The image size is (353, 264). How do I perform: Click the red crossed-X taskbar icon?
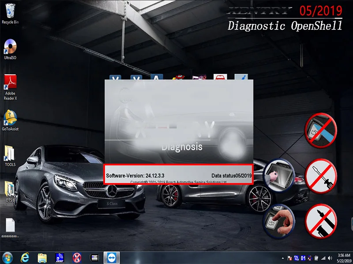pyautogui.click(x=77, y=258)
